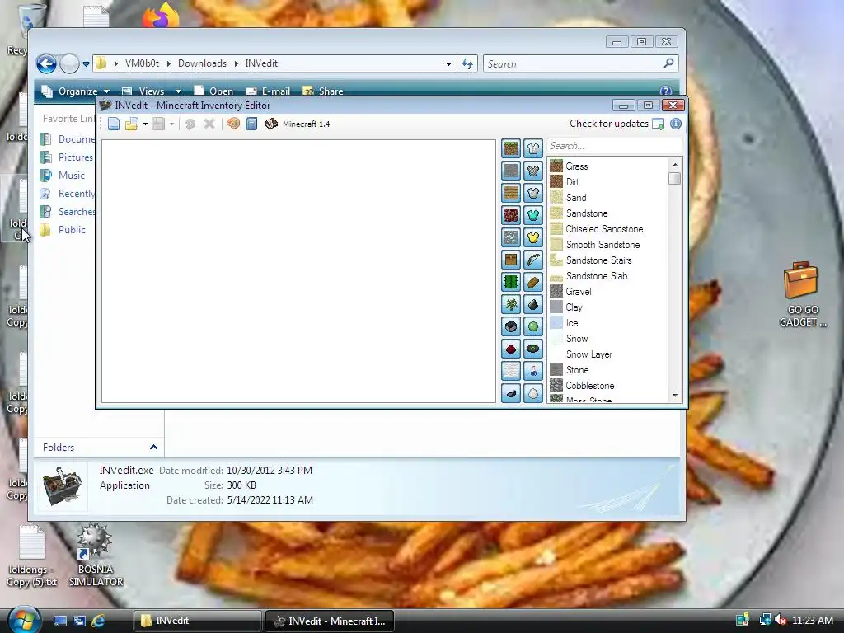Open the address bar history dropdown

[448, 64]
